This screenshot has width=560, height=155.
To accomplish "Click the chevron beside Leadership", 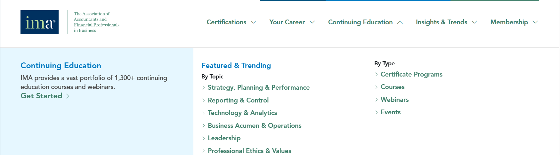I will pyautogui.click(x=204, y=138).
